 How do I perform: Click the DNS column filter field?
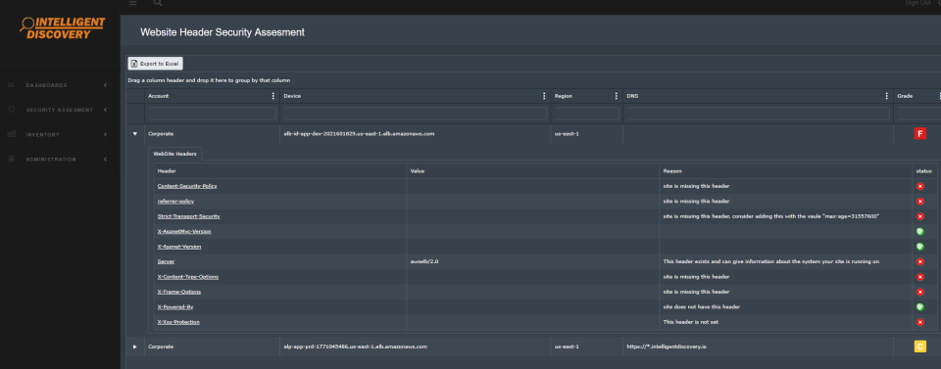click(x=758, y=114)
